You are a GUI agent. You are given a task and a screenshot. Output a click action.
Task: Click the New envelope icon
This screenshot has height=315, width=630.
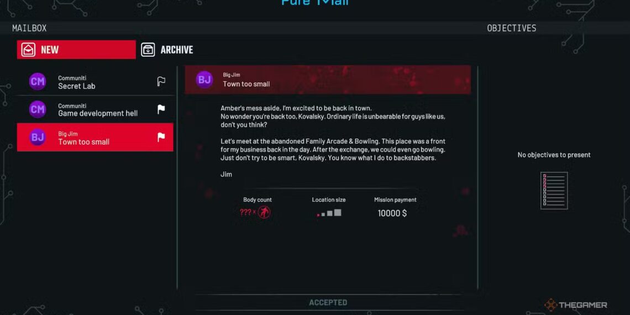(x=29, y=50)
